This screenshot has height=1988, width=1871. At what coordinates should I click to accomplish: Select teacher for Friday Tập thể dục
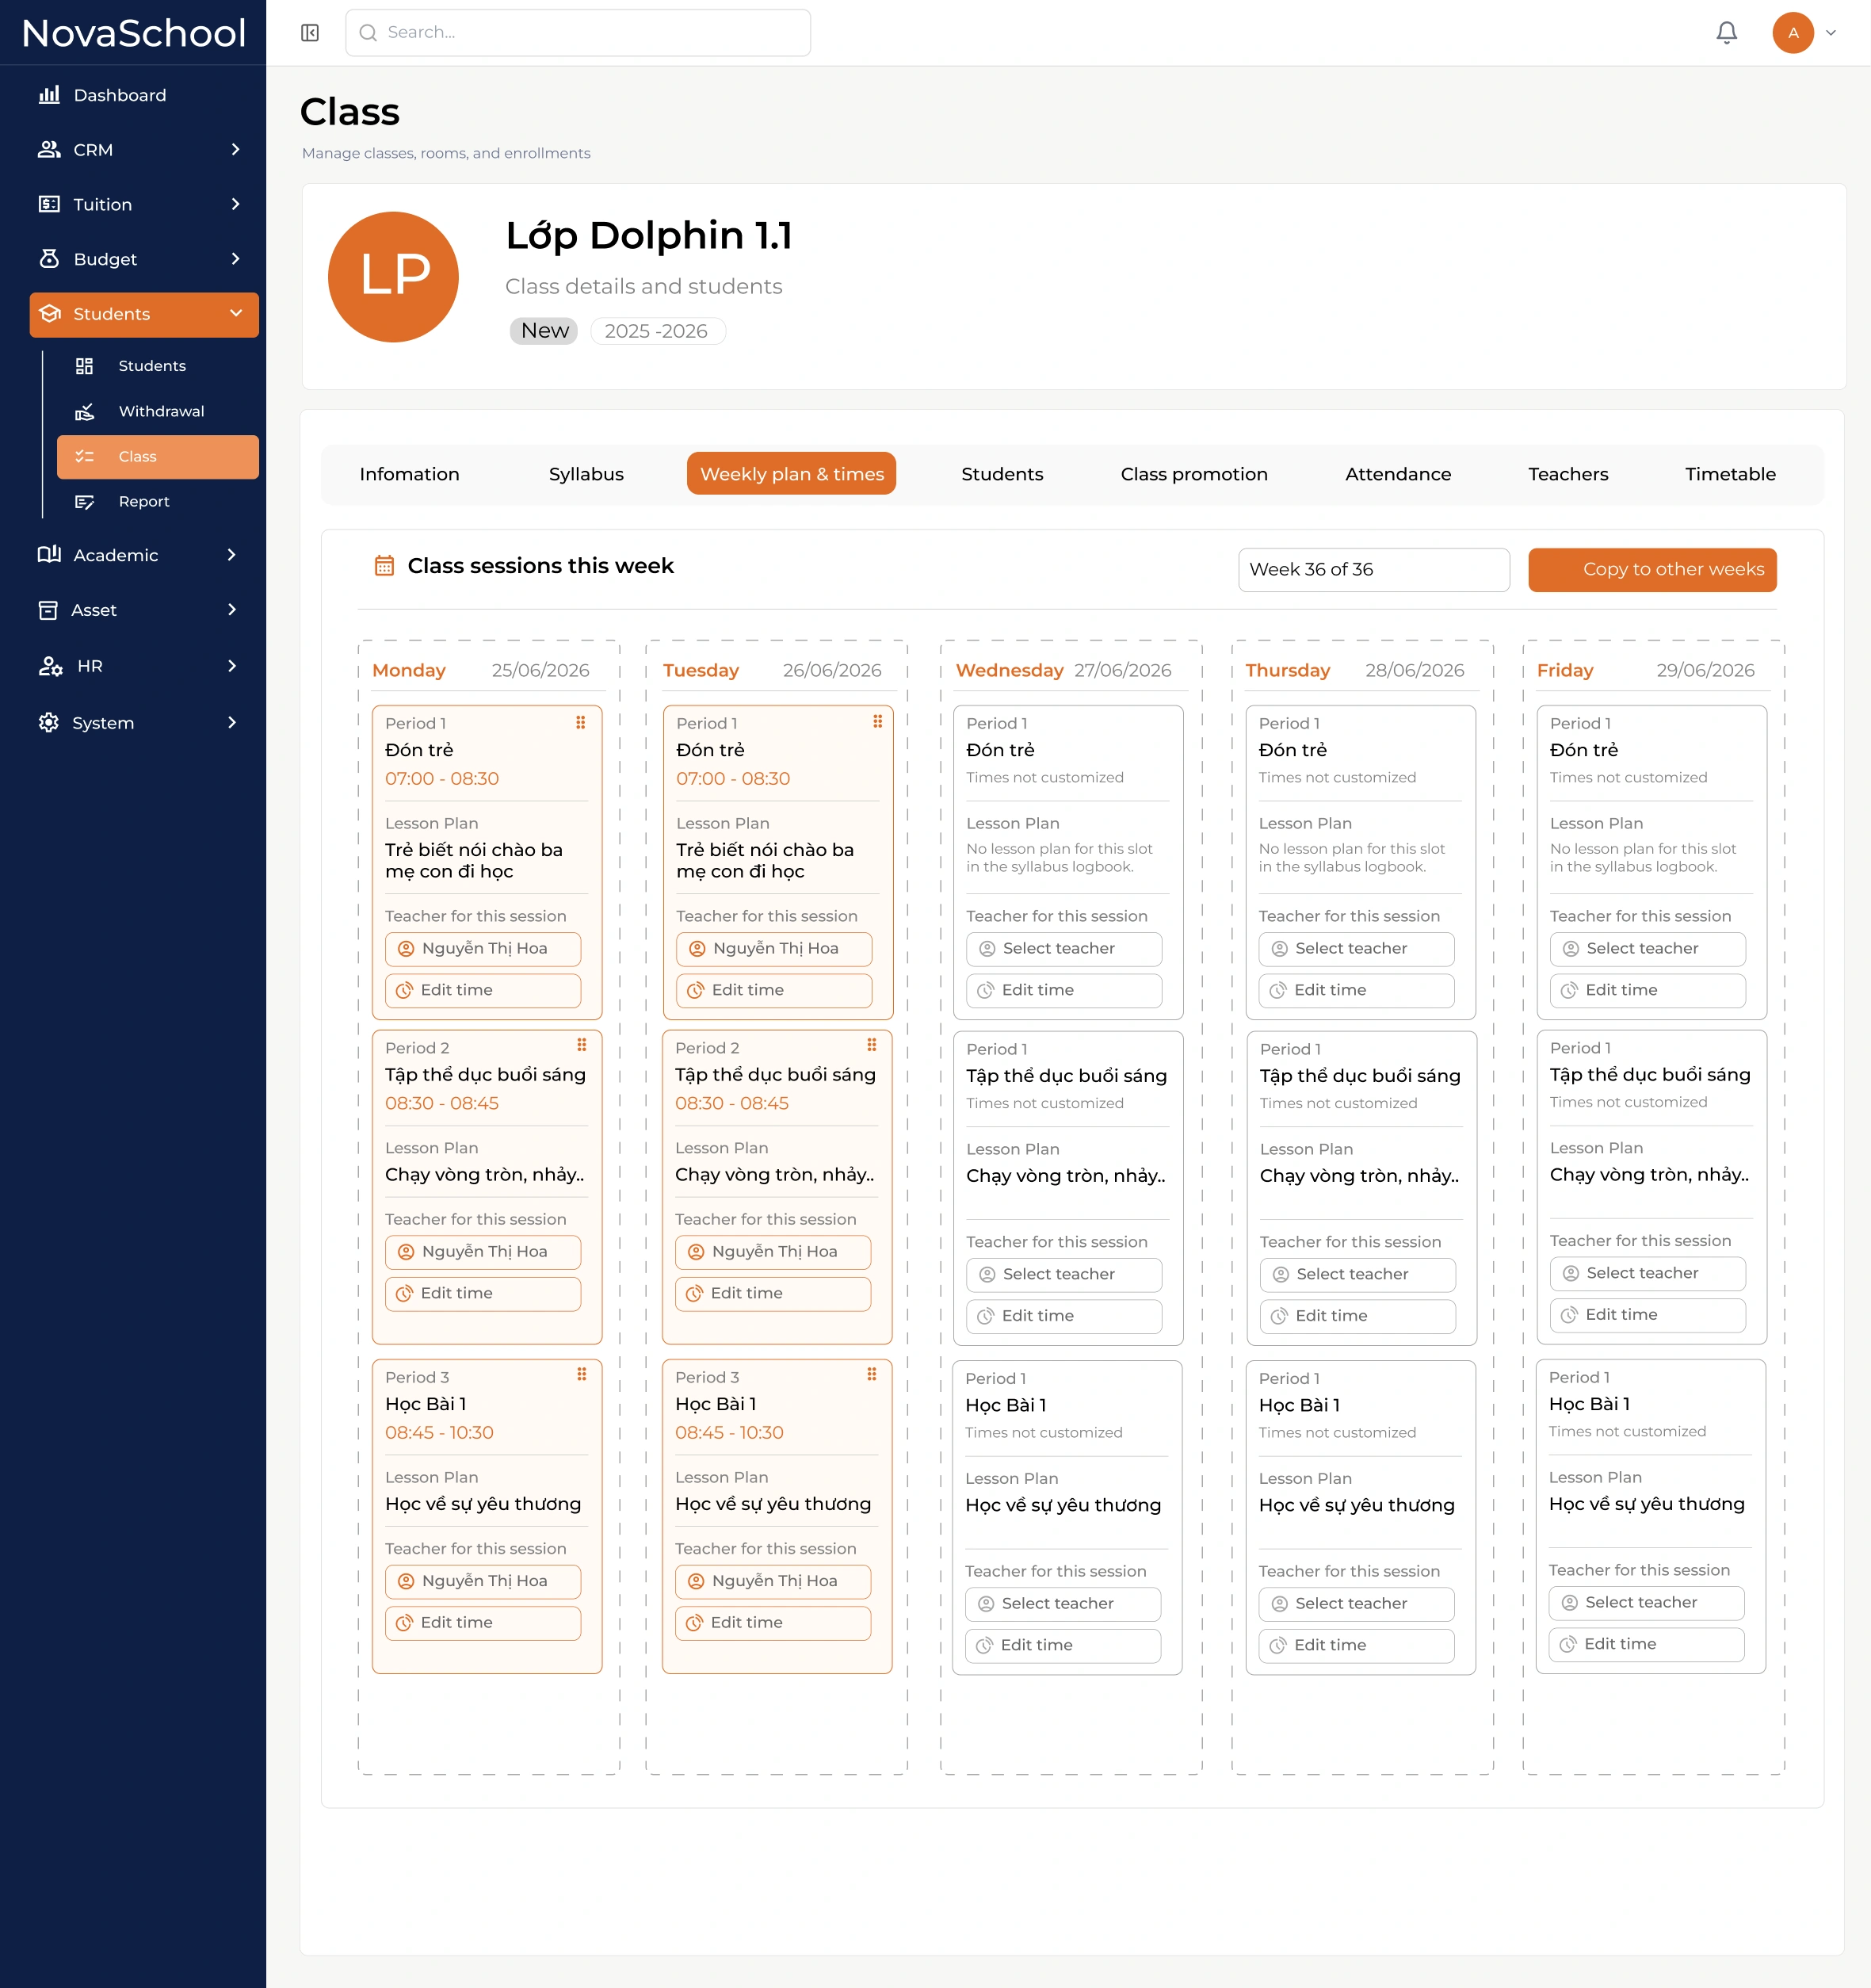(x=1647, y=1274)
